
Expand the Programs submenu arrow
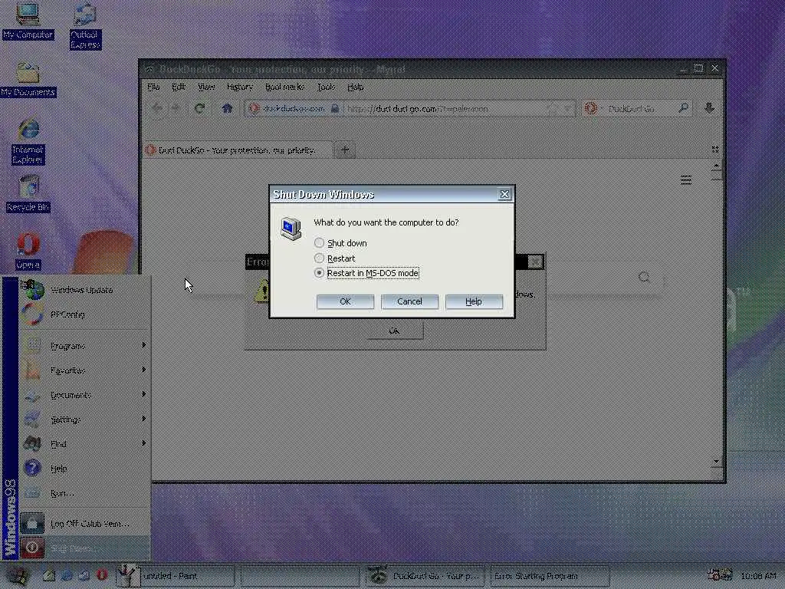click(143, 345)
